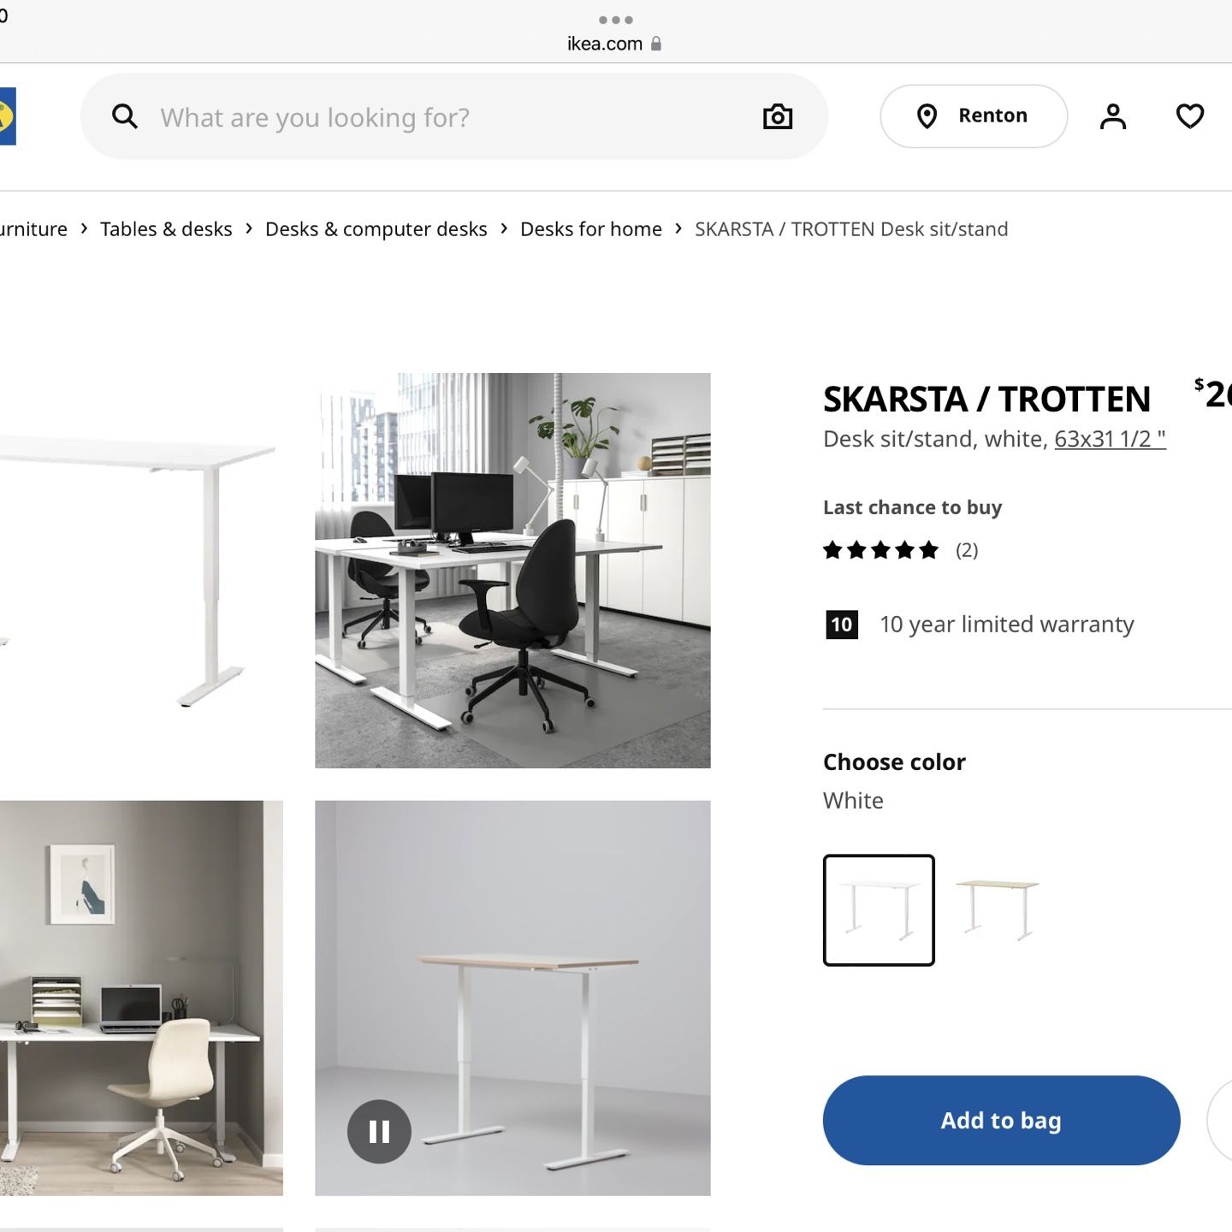
Task: Go to Tables & desks breadcrumb
Action: click(166, 229)
